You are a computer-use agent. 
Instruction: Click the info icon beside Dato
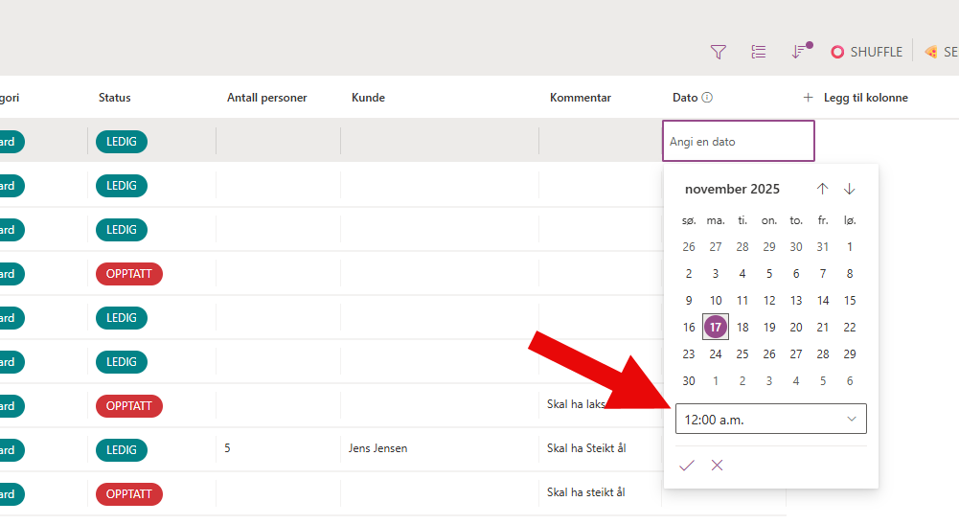707,97
